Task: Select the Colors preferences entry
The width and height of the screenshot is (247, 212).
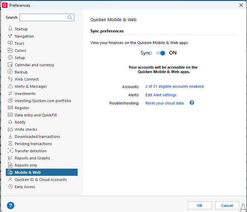Action: coord(20,51)
